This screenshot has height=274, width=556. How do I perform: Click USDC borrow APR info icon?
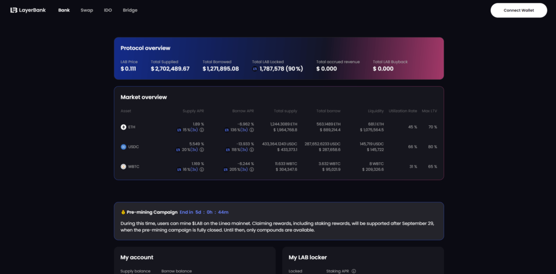(x=252, y=150)
